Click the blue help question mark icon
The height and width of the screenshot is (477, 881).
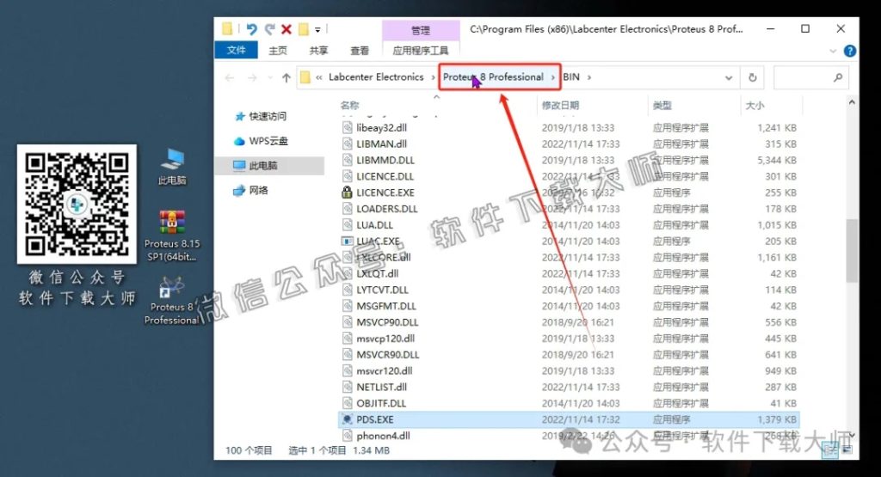point(850,51)
